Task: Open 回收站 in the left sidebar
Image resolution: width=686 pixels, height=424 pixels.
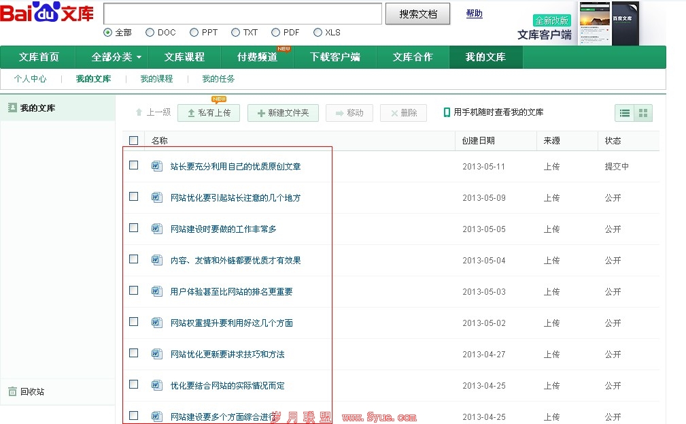Action: [x=33, y=391]
